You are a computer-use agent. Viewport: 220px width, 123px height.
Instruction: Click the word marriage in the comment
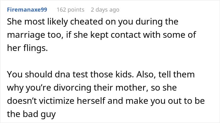pos(26,35)
